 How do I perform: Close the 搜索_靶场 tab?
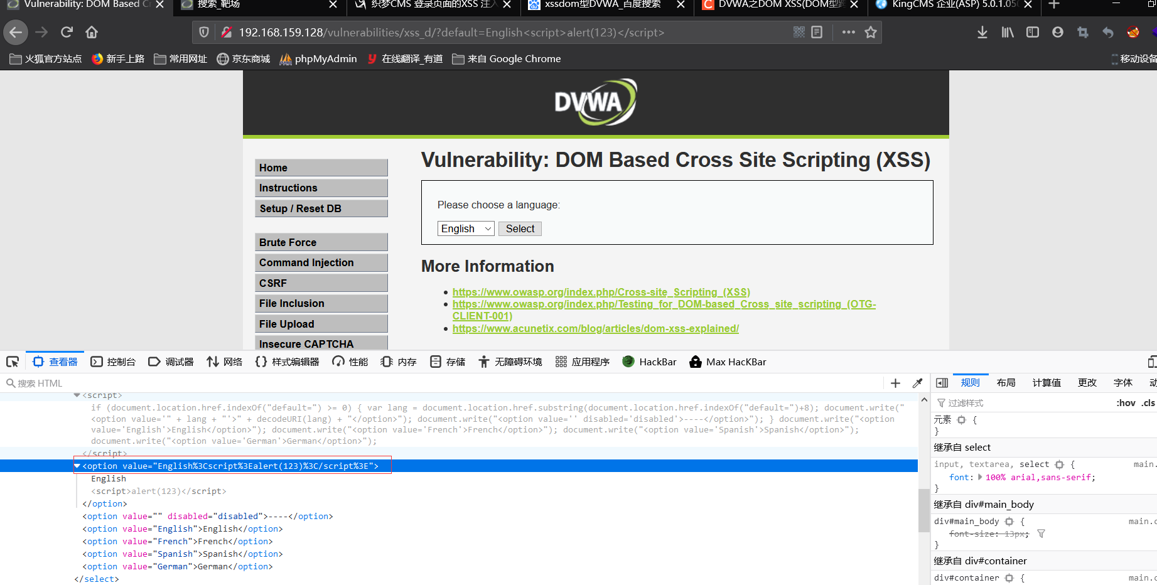(x=333, y=4)
